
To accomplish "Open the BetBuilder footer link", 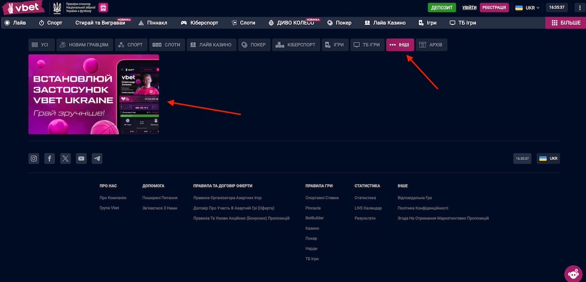I will pyautogui.click(x=315, y=218).
